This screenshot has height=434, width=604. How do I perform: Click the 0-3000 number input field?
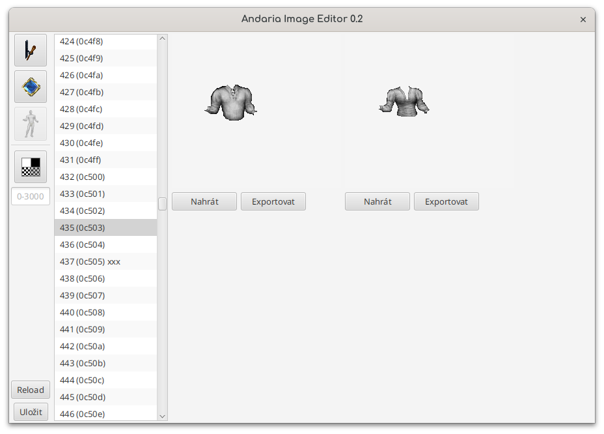point(31,196)
